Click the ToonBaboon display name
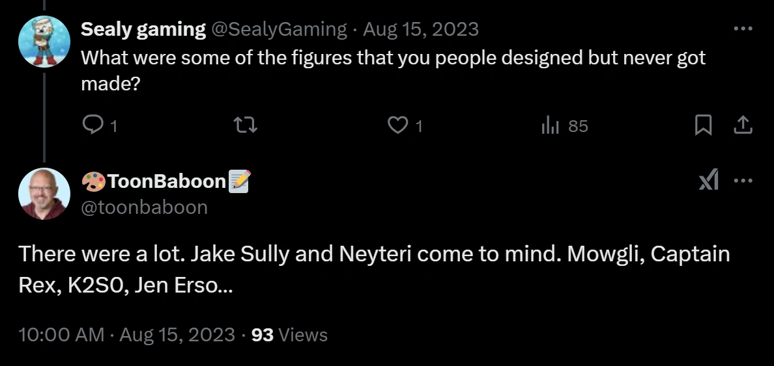Screen dimensions: 774x366 pyautogui.click(x=167, y=181)
